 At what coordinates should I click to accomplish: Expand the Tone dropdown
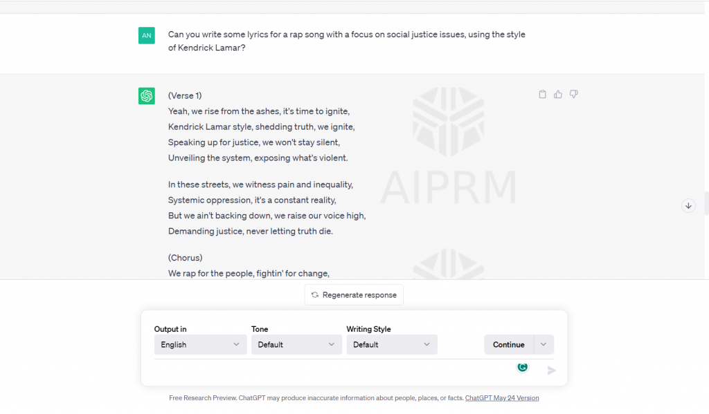pyautogui.click(x=296, y=344)
